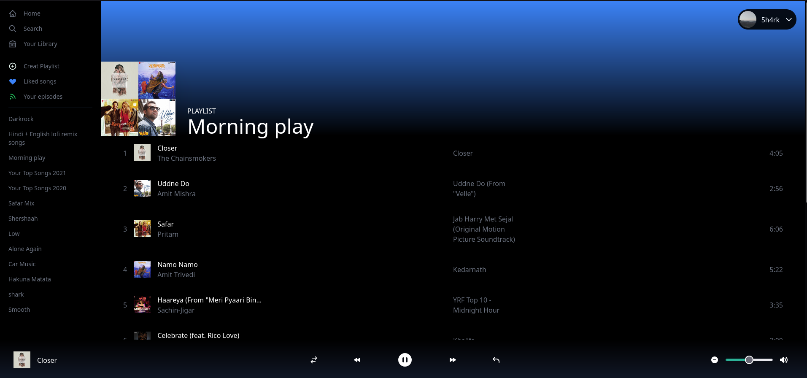Click the Morning play cover collage
807x378 pixels.
[x=138, y=99]
